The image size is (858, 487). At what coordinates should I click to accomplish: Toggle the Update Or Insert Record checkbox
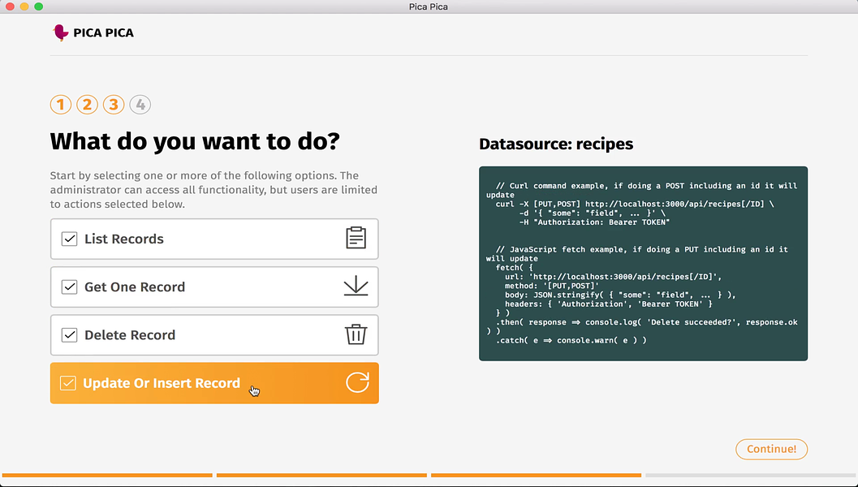(68, 383)
